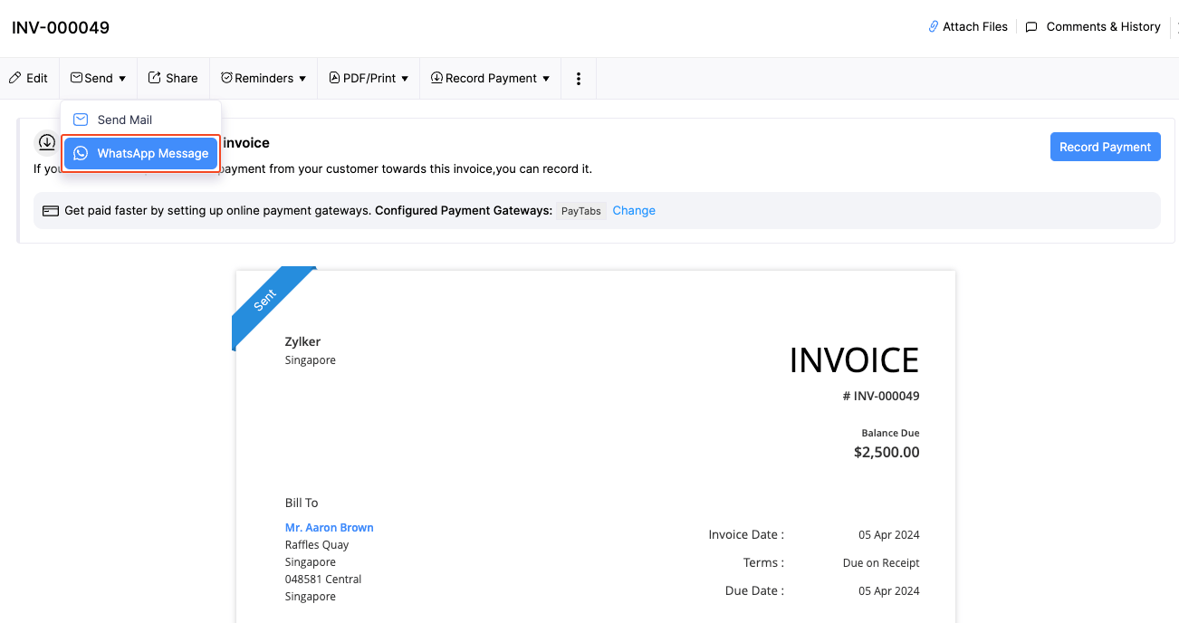Click the envelope icon beside Send Mail
1179x623 pixels.
point(81,120)
